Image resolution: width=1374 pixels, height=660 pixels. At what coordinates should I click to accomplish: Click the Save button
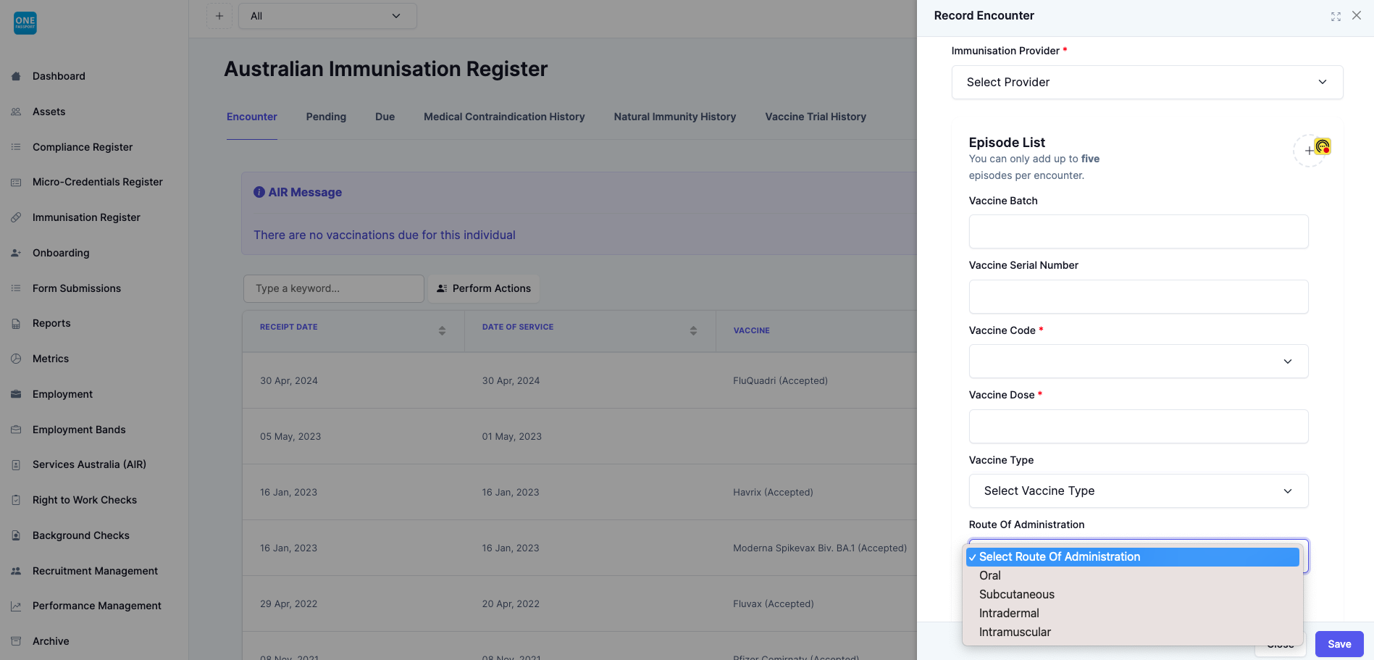click(x=1339, y=644)
